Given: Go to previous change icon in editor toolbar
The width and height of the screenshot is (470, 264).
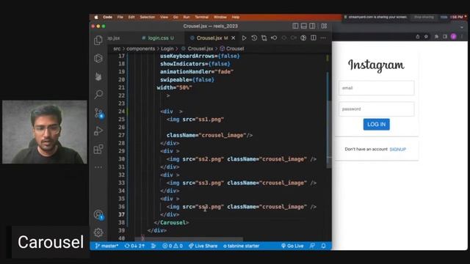Looking at the screenshot, I should click(x=274, y=38).
